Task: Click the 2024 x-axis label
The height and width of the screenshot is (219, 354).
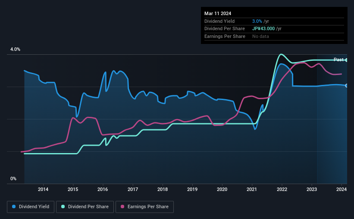Action: pyautogui.click(x=341, y=189)
